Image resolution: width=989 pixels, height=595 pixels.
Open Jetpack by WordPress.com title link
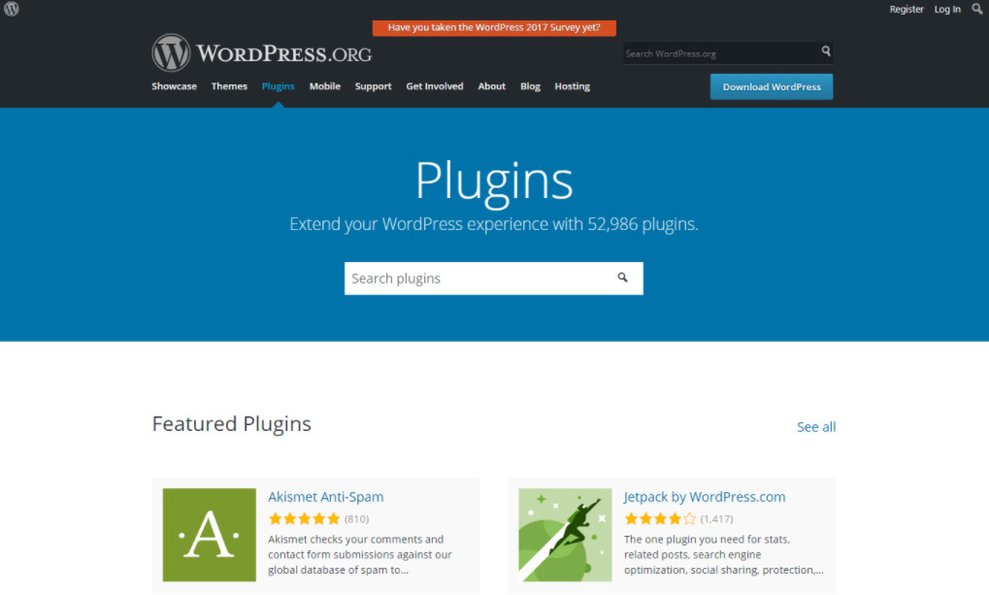tap(705, 497)
